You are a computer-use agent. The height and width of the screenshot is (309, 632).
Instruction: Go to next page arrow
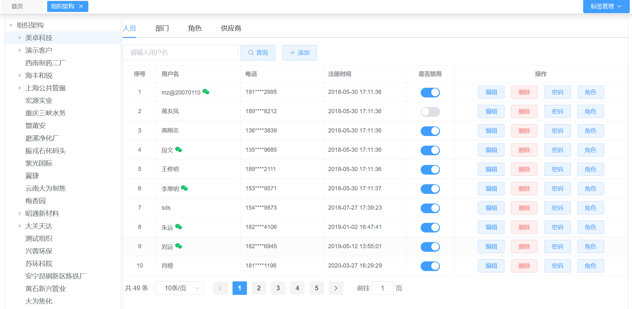pos(336,288)
